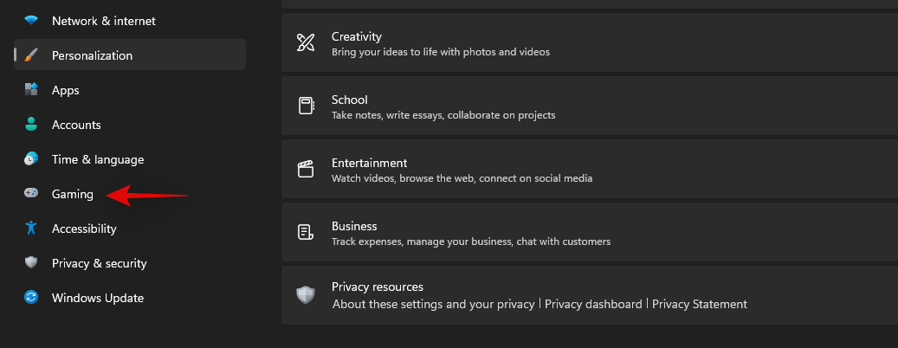Open the Gaming settings category
This screenshot has width=898, height=348.
tap(73, 195)
